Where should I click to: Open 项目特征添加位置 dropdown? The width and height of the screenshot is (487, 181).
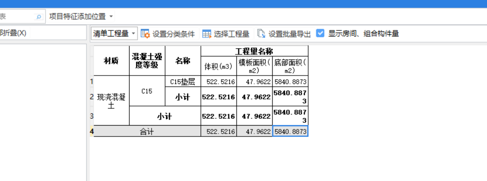[x=81, y=16]
